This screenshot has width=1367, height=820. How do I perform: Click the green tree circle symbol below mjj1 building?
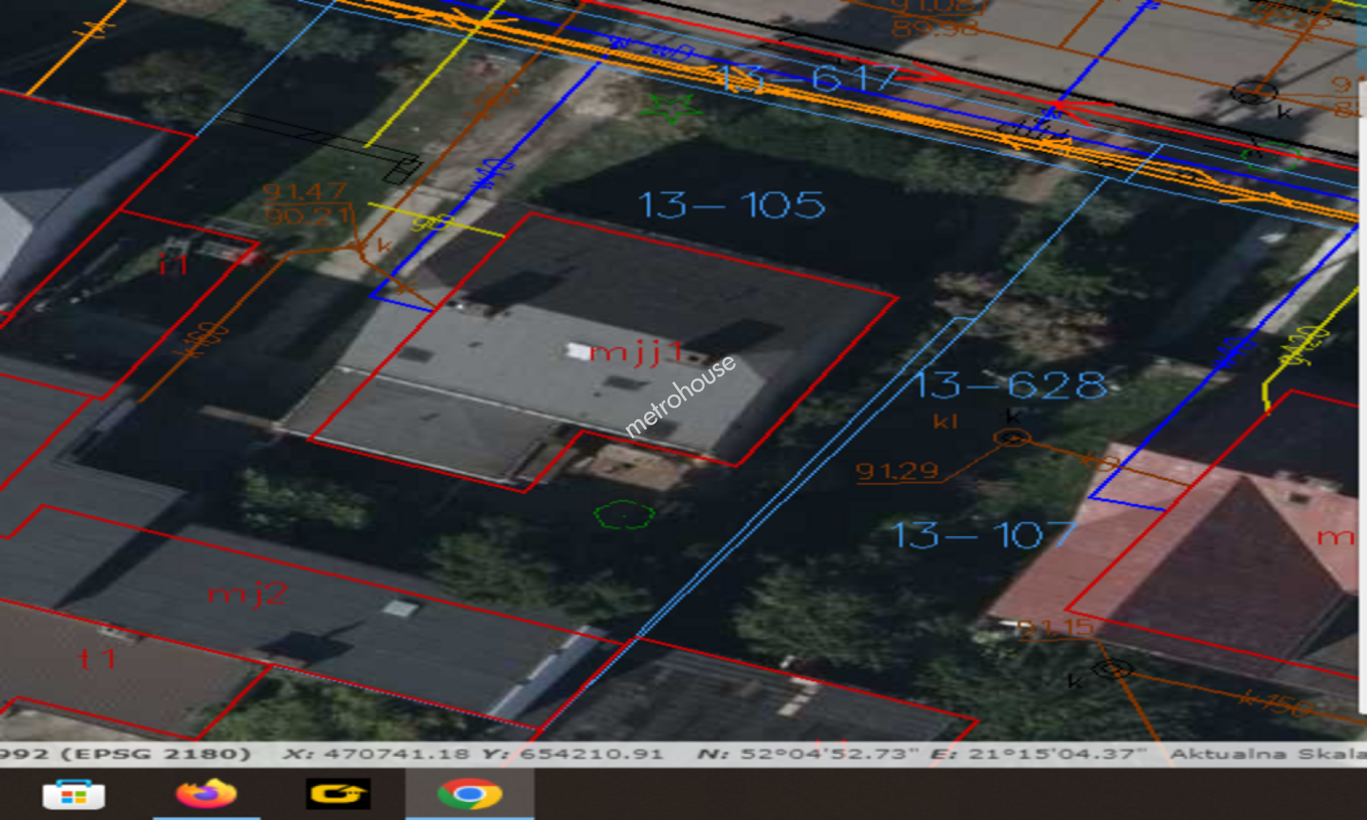click(x=624, y=516)
